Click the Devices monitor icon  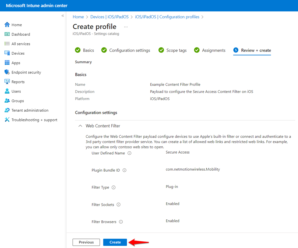pos(7,53)
